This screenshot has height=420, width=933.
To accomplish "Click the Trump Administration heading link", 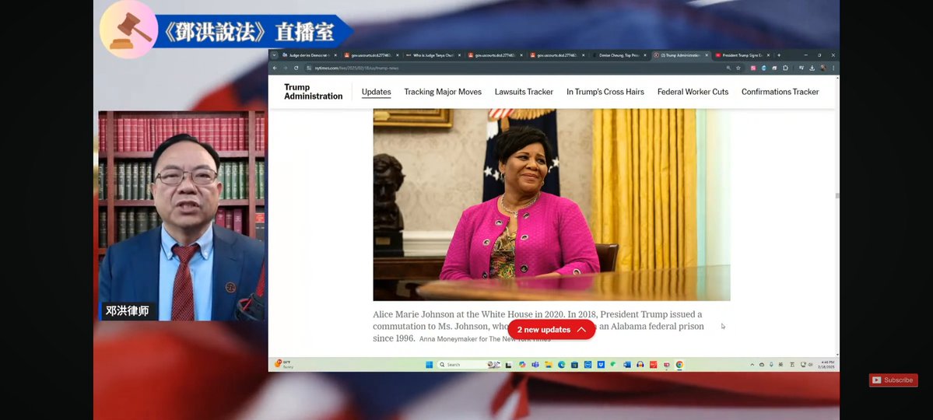I will (x=313, y=92).
